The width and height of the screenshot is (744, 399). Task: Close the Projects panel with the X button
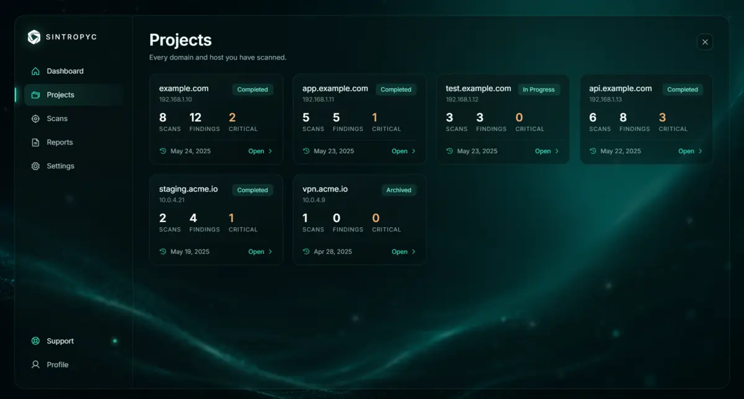pos(705,42)
